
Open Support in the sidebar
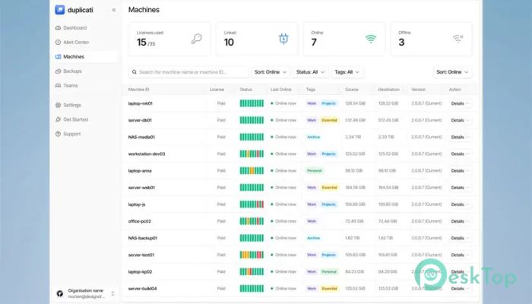click(x=72, y=134)
